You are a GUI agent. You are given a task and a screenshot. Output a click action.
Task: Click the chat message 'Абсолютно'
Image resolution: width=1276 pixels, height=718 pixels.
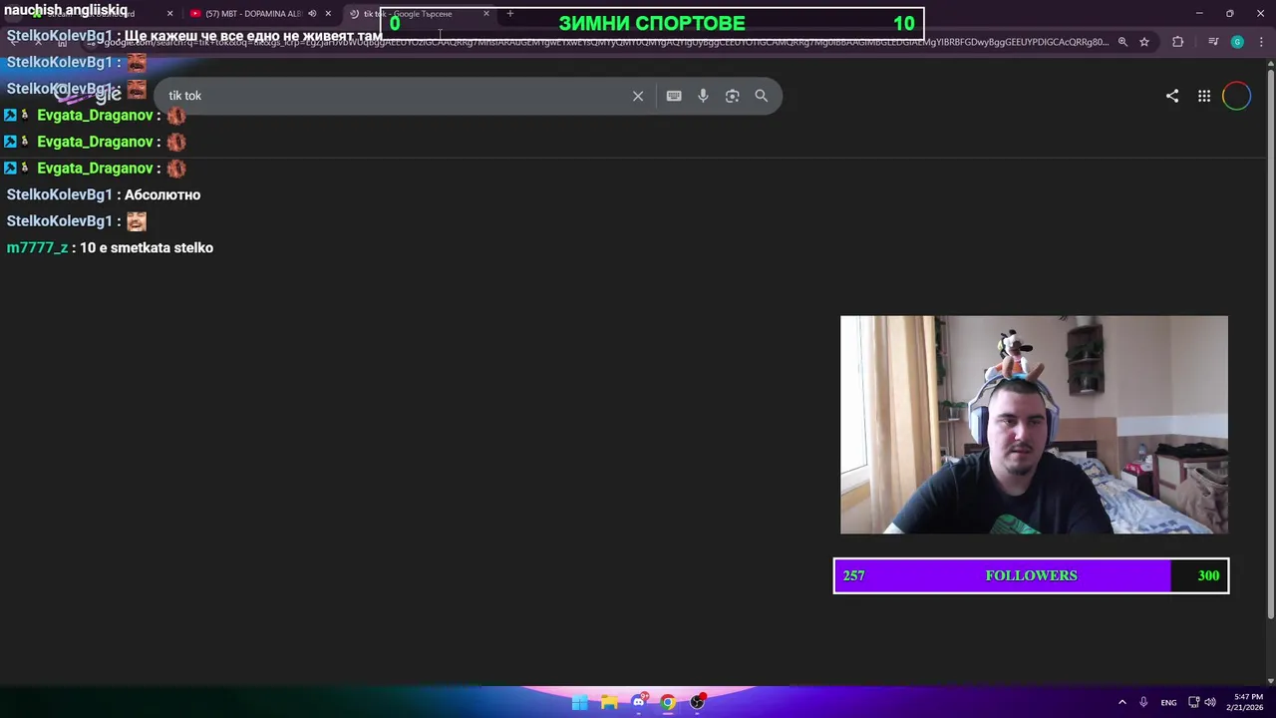[162, 194]
